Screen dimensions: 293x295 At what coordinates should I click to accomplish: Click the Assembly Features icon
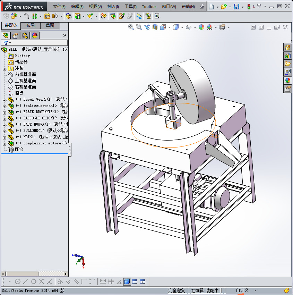coord(78,16)
